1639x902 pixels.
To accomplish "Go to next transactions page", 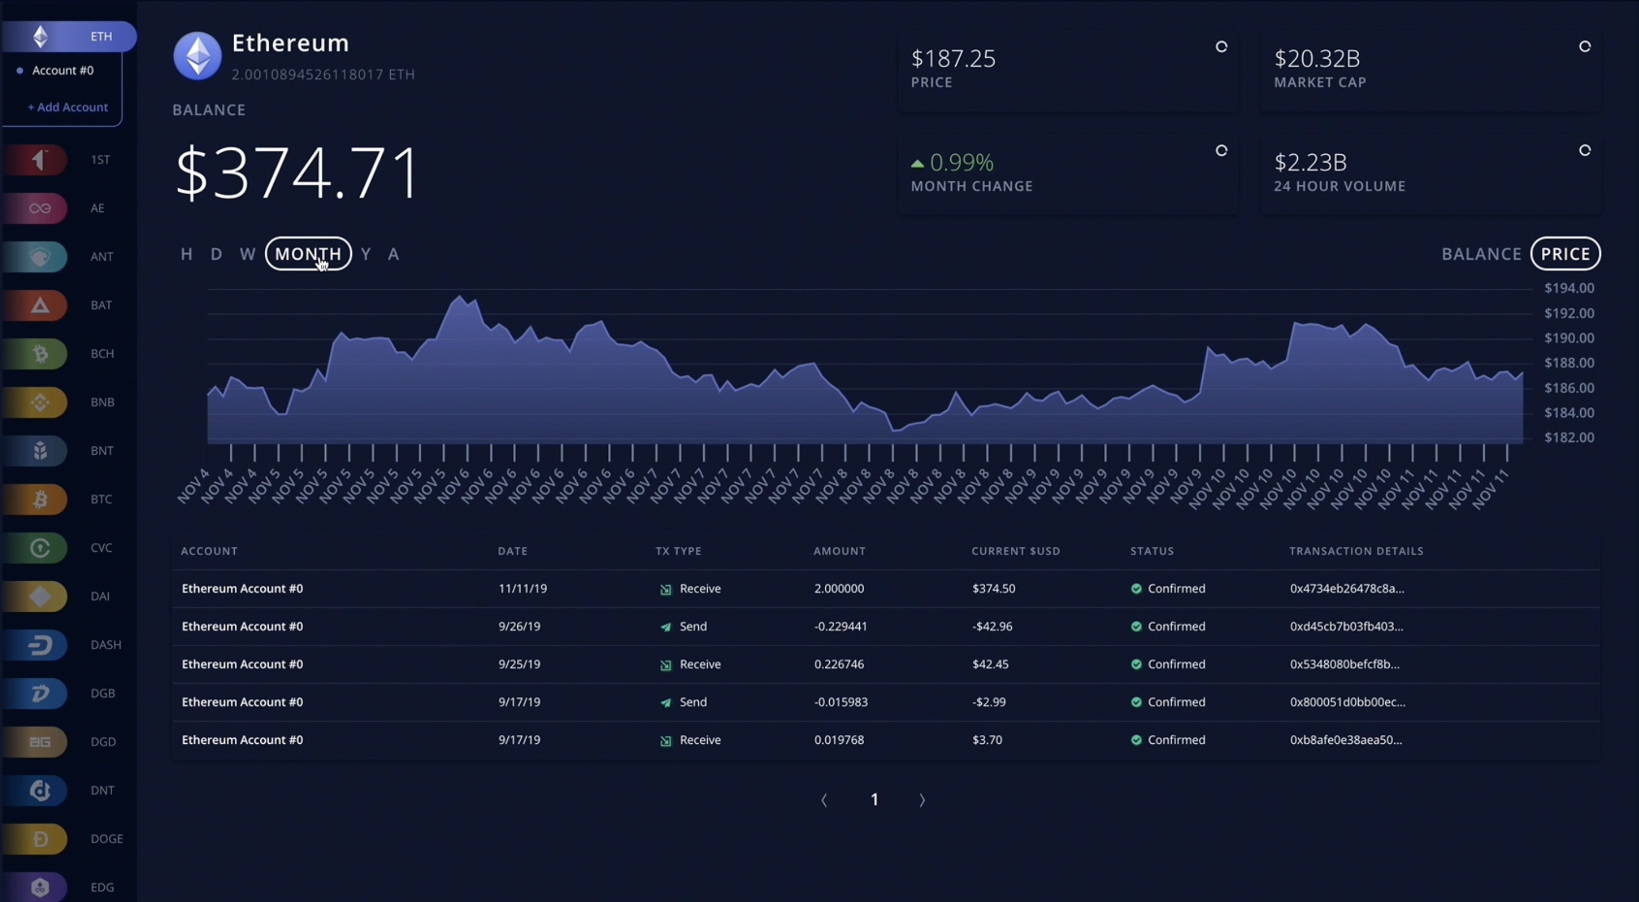I will [922, 800].
